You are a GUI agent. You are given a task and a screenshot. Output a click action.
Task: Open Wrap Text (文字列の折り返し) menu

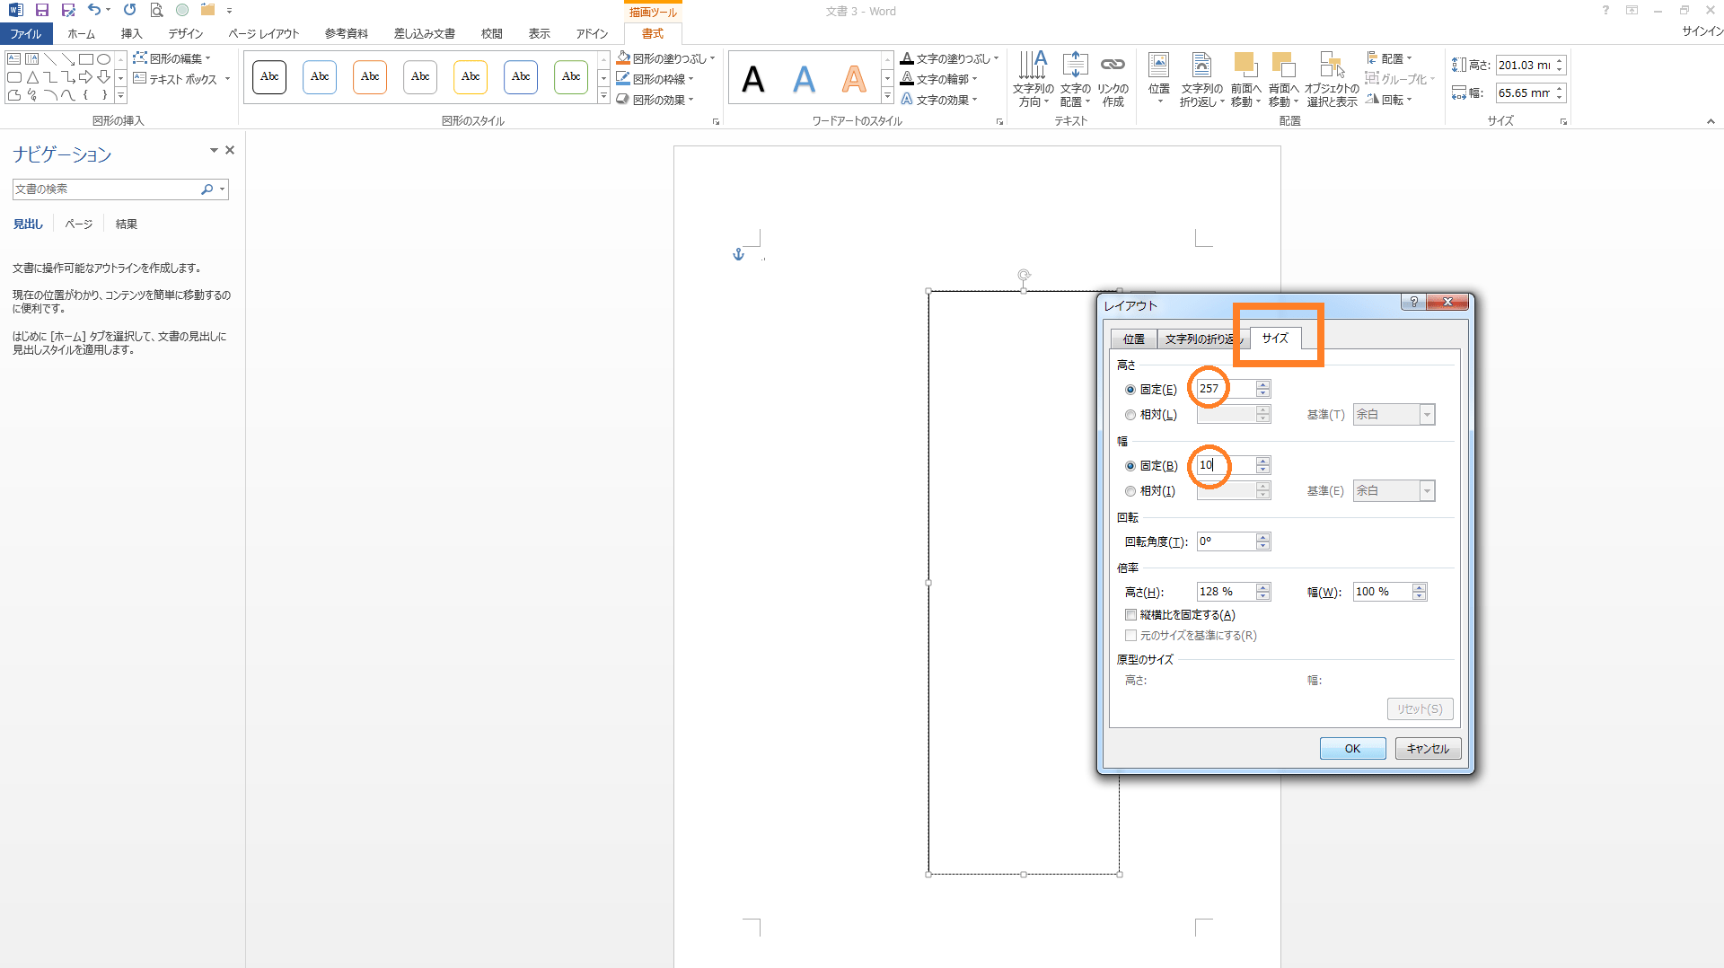tap(1201, 79)
